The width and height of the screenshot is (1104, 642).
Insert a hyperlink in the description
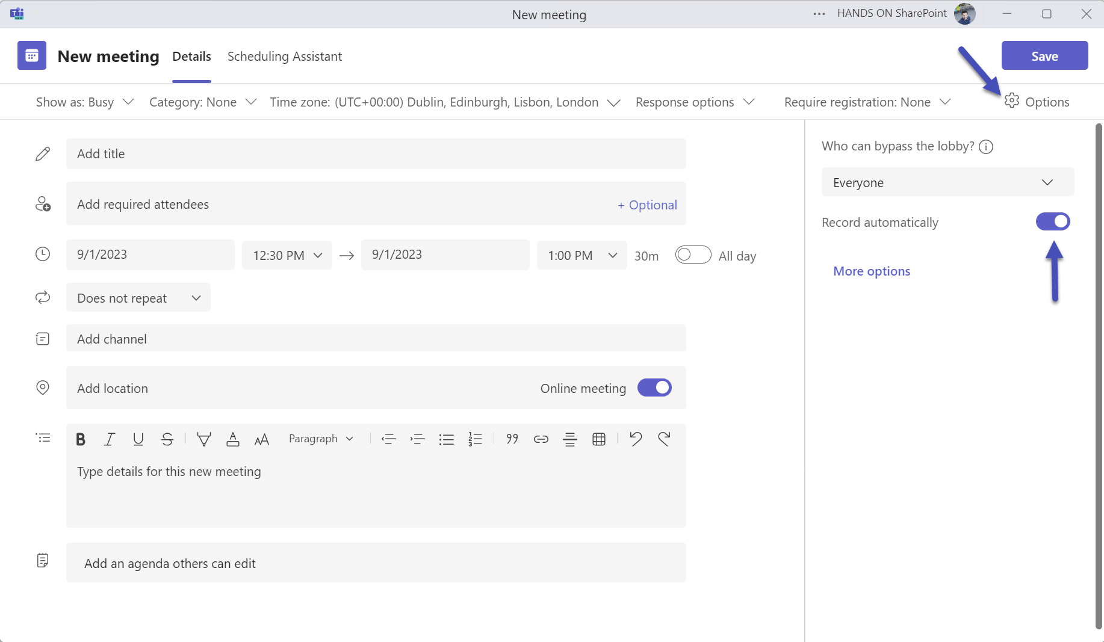pyautogui.click(x=541, y=439)
